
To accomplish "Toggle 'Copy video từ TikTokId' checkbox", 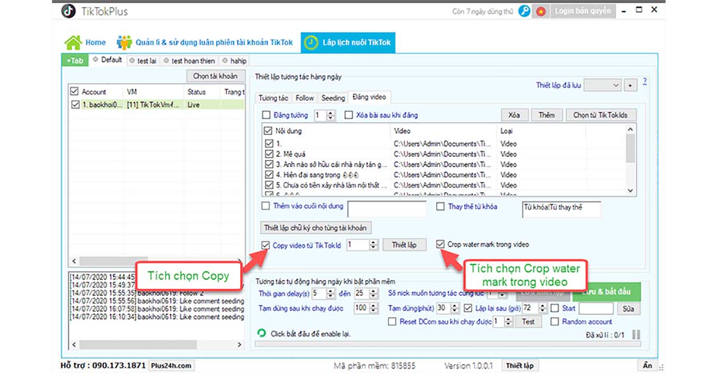I will click(x=266, y=245).
